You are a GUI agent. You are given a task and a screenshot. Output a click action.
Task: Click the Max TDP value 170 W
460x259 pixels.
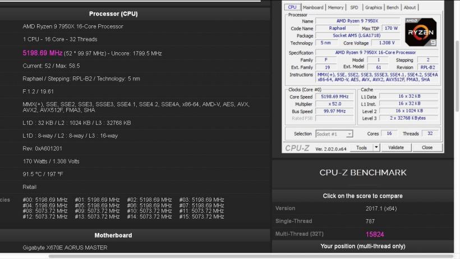391,28
